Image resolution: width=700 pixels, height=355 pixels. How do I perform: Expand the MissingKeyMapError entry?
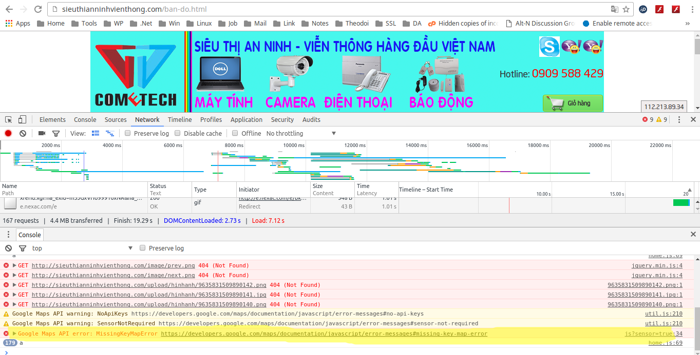pos(14,333)
